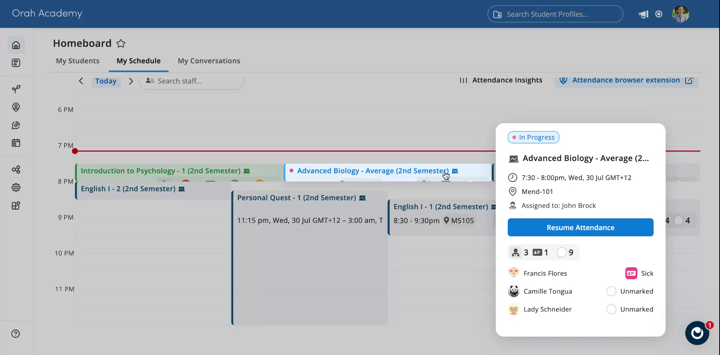
Task: Select the My Schedule tab
Action: point(138,61)
